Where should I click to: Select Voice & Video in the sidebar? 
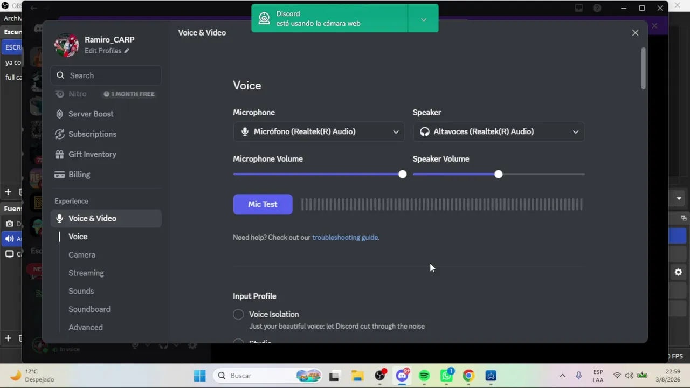[106, 218]
